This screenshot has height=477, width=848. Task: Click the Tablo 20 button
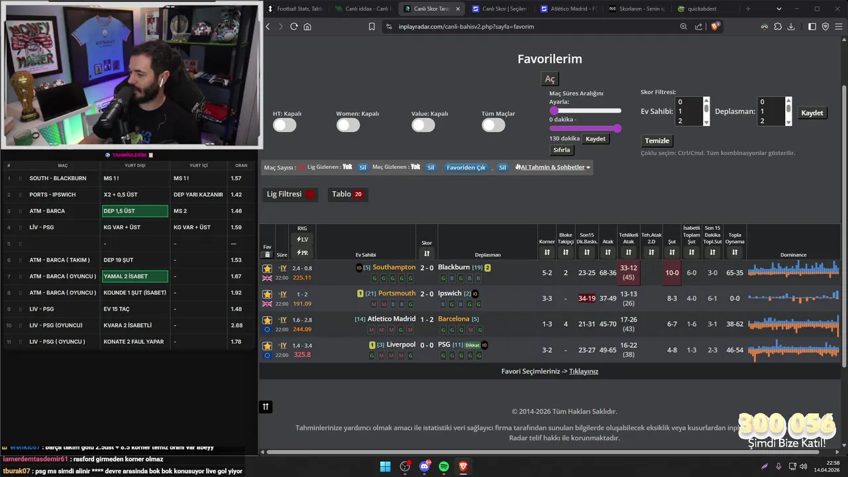point(348,194)
